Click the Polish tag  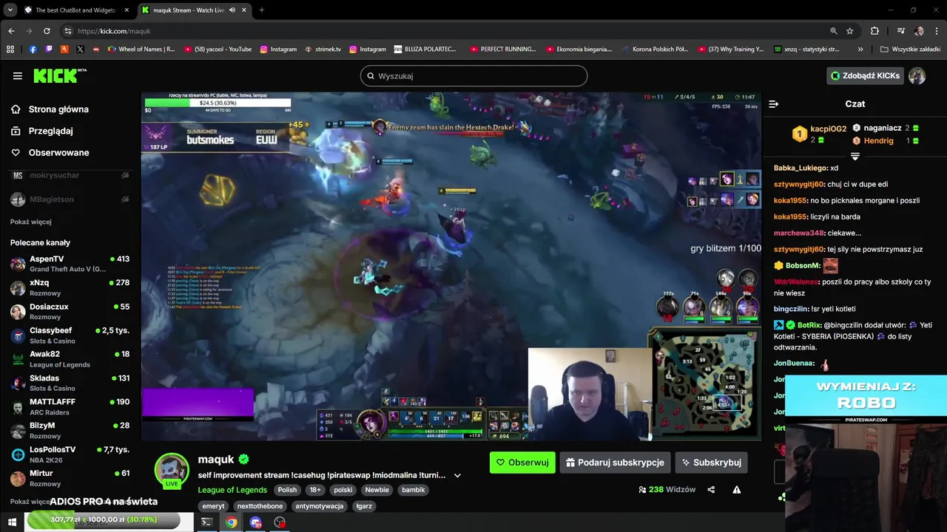(x=287, y=490)
